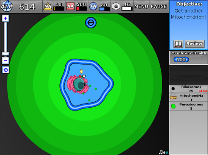Click the ATP lightning energy icon

[x=7, y=6]
